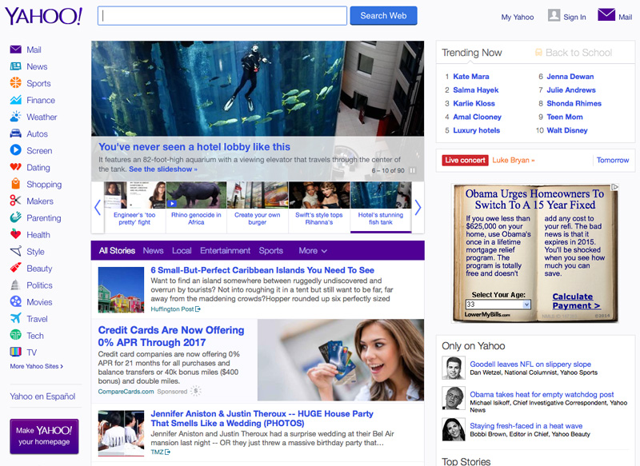Open Goodell leaves NFL on slippery slope
Screen dimensions: 640x466
click(x=530, y=364)
